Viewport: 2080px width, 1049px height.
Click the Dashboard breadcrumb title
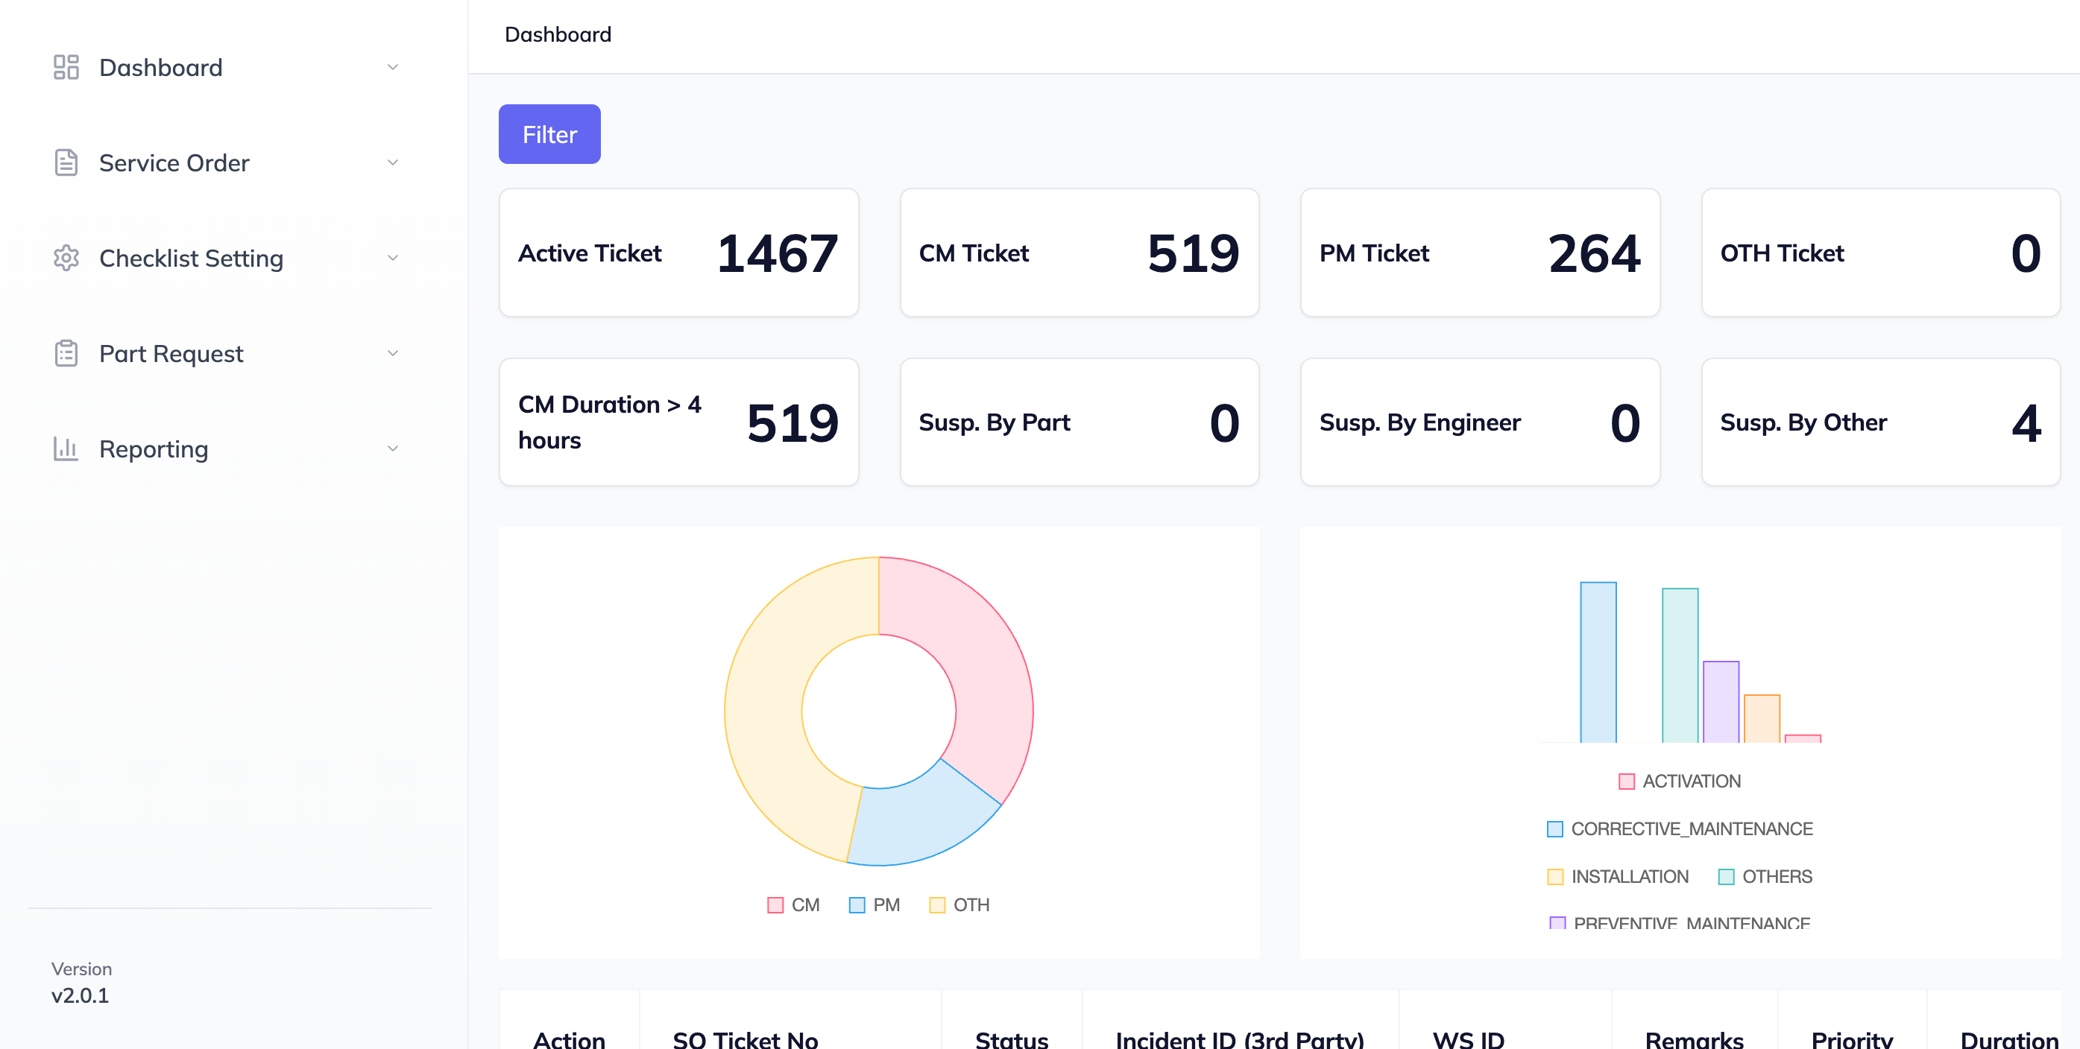(558, 35)
